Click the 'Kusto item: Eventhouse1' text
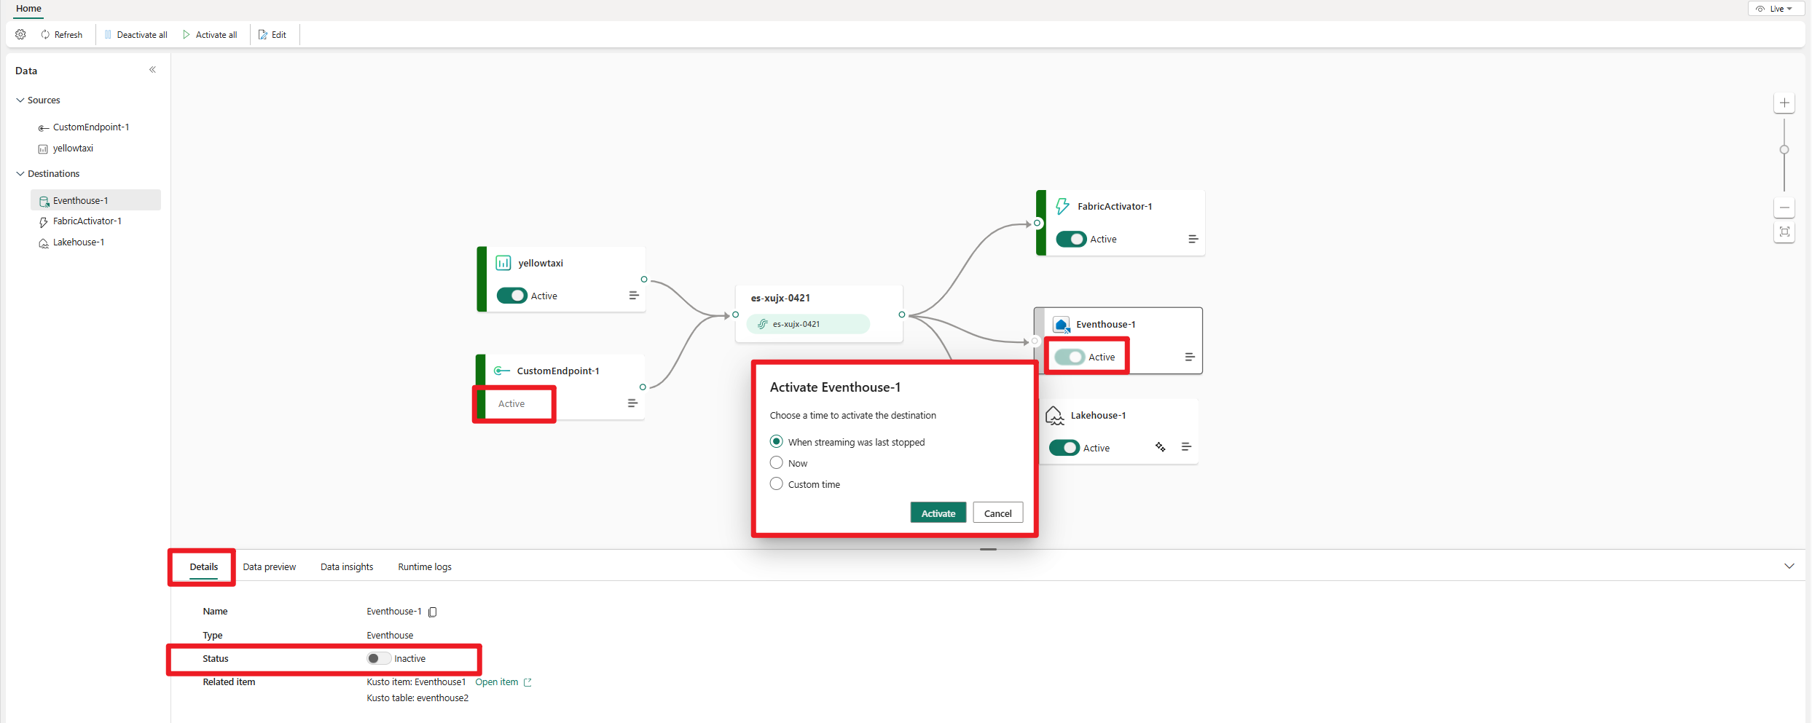Image resolution: width=1812 pixels, height=723 pixels. [416, 682]
